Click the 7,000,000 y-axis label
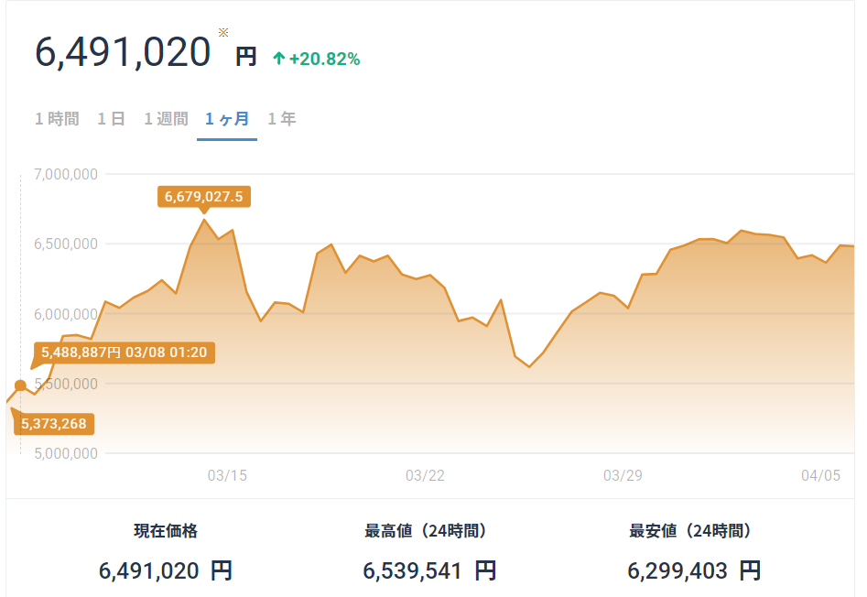 pyautogui.click(x=66, y=174)
